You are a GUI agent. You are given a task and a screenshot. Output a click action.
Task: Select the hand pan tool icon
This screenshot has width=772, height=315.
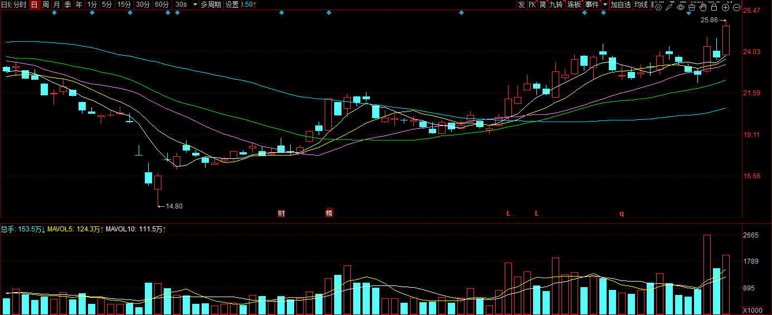click(703, 7)
